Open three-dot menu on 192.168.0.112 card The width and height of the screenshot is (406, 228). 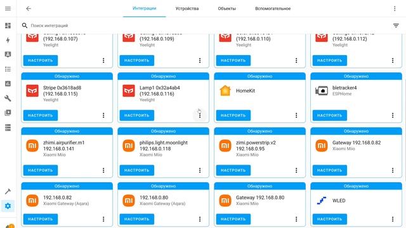click(x=393, y=61)
